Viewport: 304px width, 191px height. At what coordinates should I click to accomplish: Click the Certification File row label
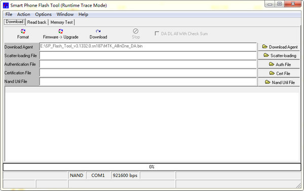pyautogui.click(x=18, y=73)
